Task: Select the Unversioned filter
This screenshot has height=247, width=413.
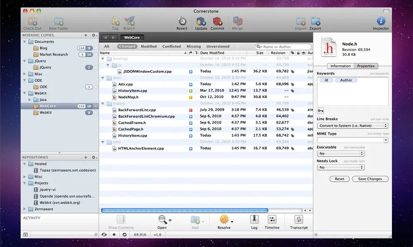Action: (218, 47)
